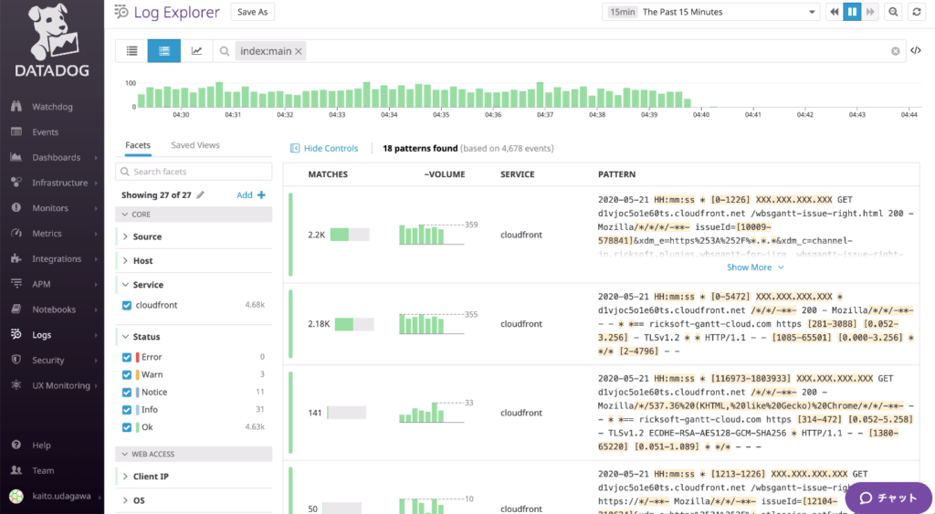Pause the live log stream

852,12
